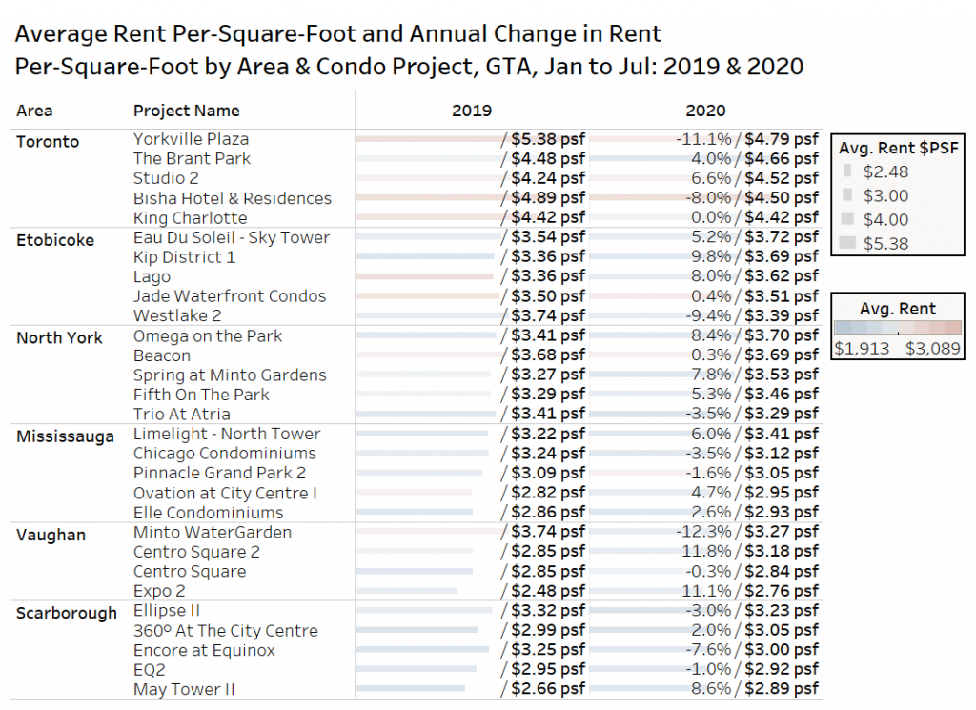The height and width of the screenshot is (710, 976).
Task: Click Kip District 1 value '9.8% / $3.69 psf'
Action: click(755, 256)
